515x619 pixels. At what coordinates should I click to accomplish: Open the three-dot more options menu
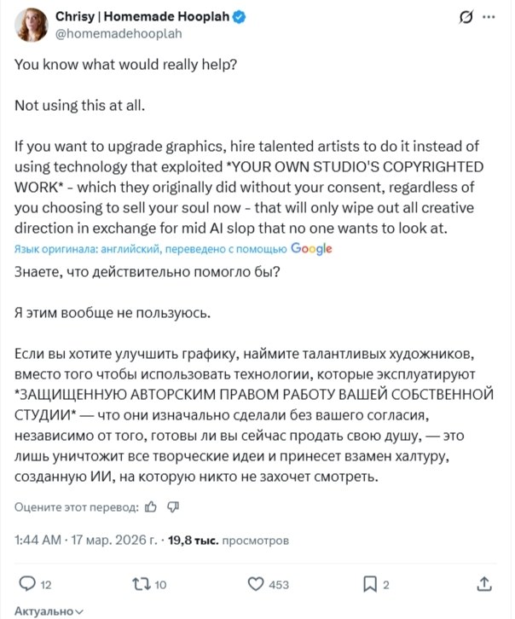[x=489, y=17]
